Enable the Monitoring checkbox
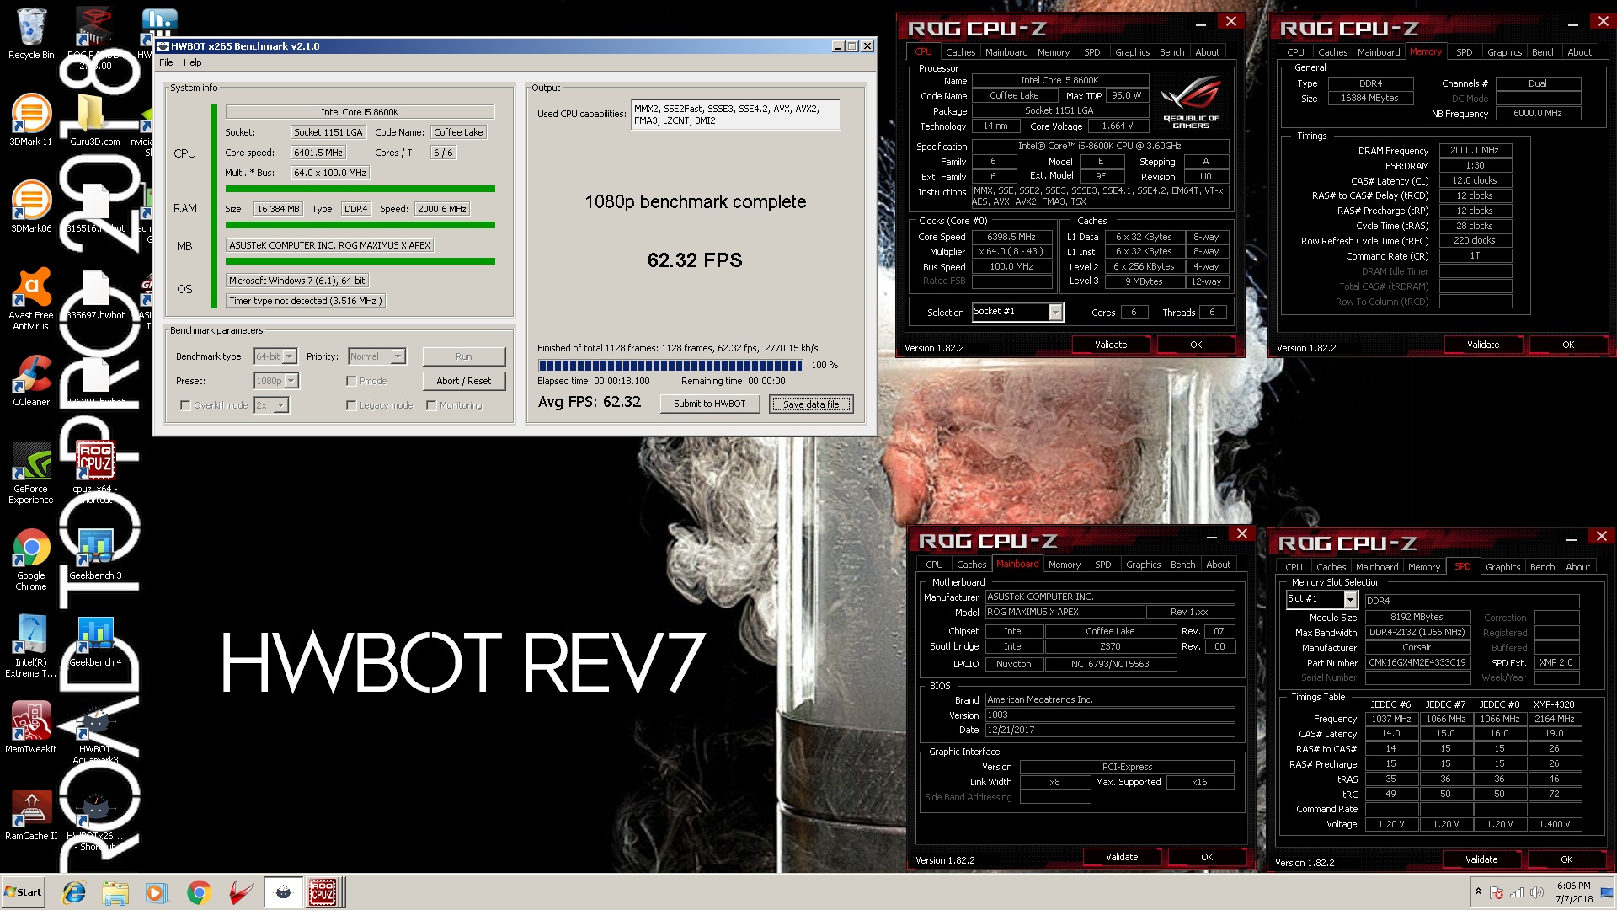1617x910 pixels. (x=431, y=405)
